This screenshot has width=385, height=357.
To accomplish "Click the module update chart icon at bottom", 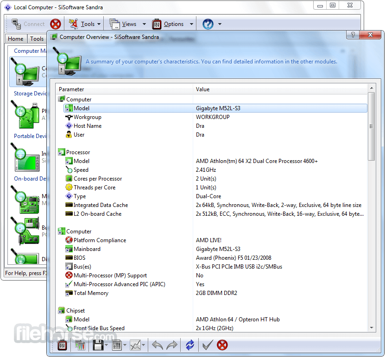I will tap(80, 345).
